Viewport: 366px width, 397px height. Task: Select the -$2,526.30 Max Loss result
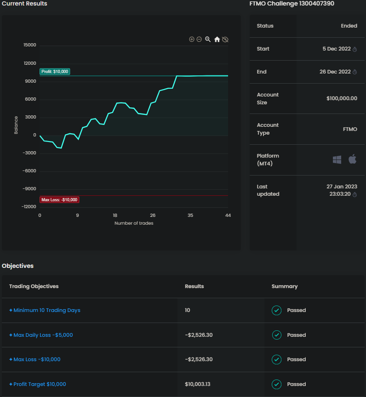pos(199,359)
